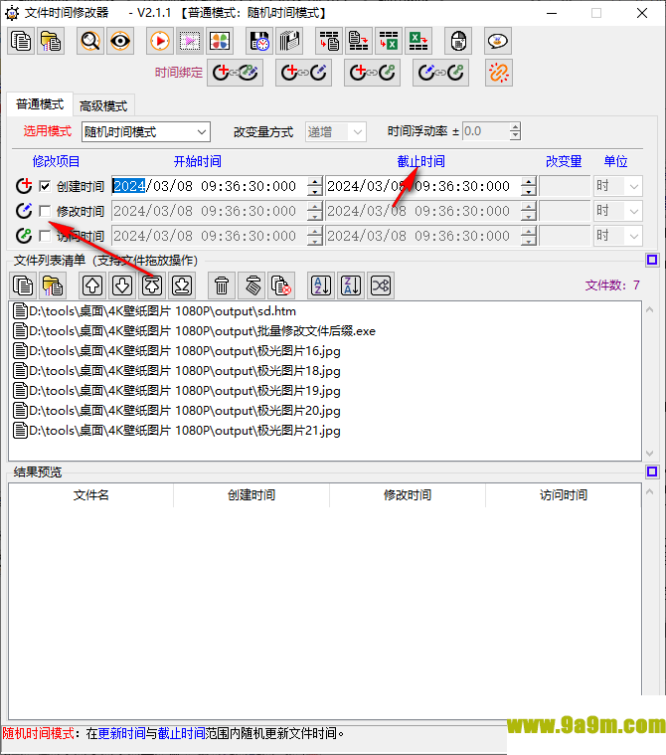The height and width of the screenshot is (755, 666).
Task: Click the 创建时间 start time field
Action: (x=210, y=186)
